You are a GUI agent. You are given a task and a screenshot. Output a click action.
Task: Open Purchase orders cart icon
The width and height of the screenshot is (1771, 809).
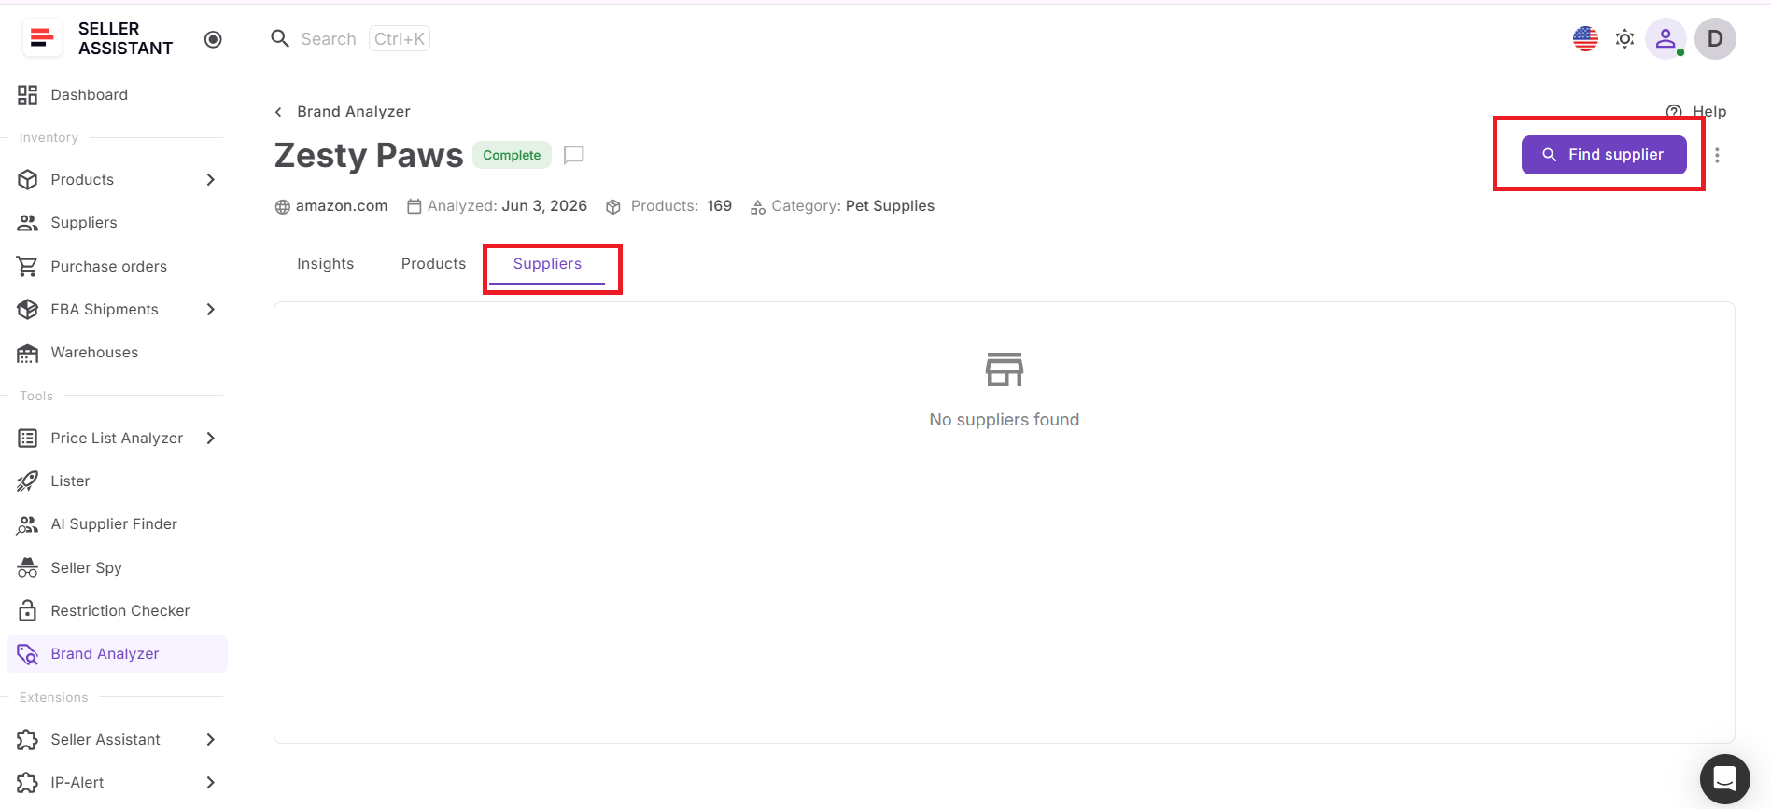(x=27, y=266)
